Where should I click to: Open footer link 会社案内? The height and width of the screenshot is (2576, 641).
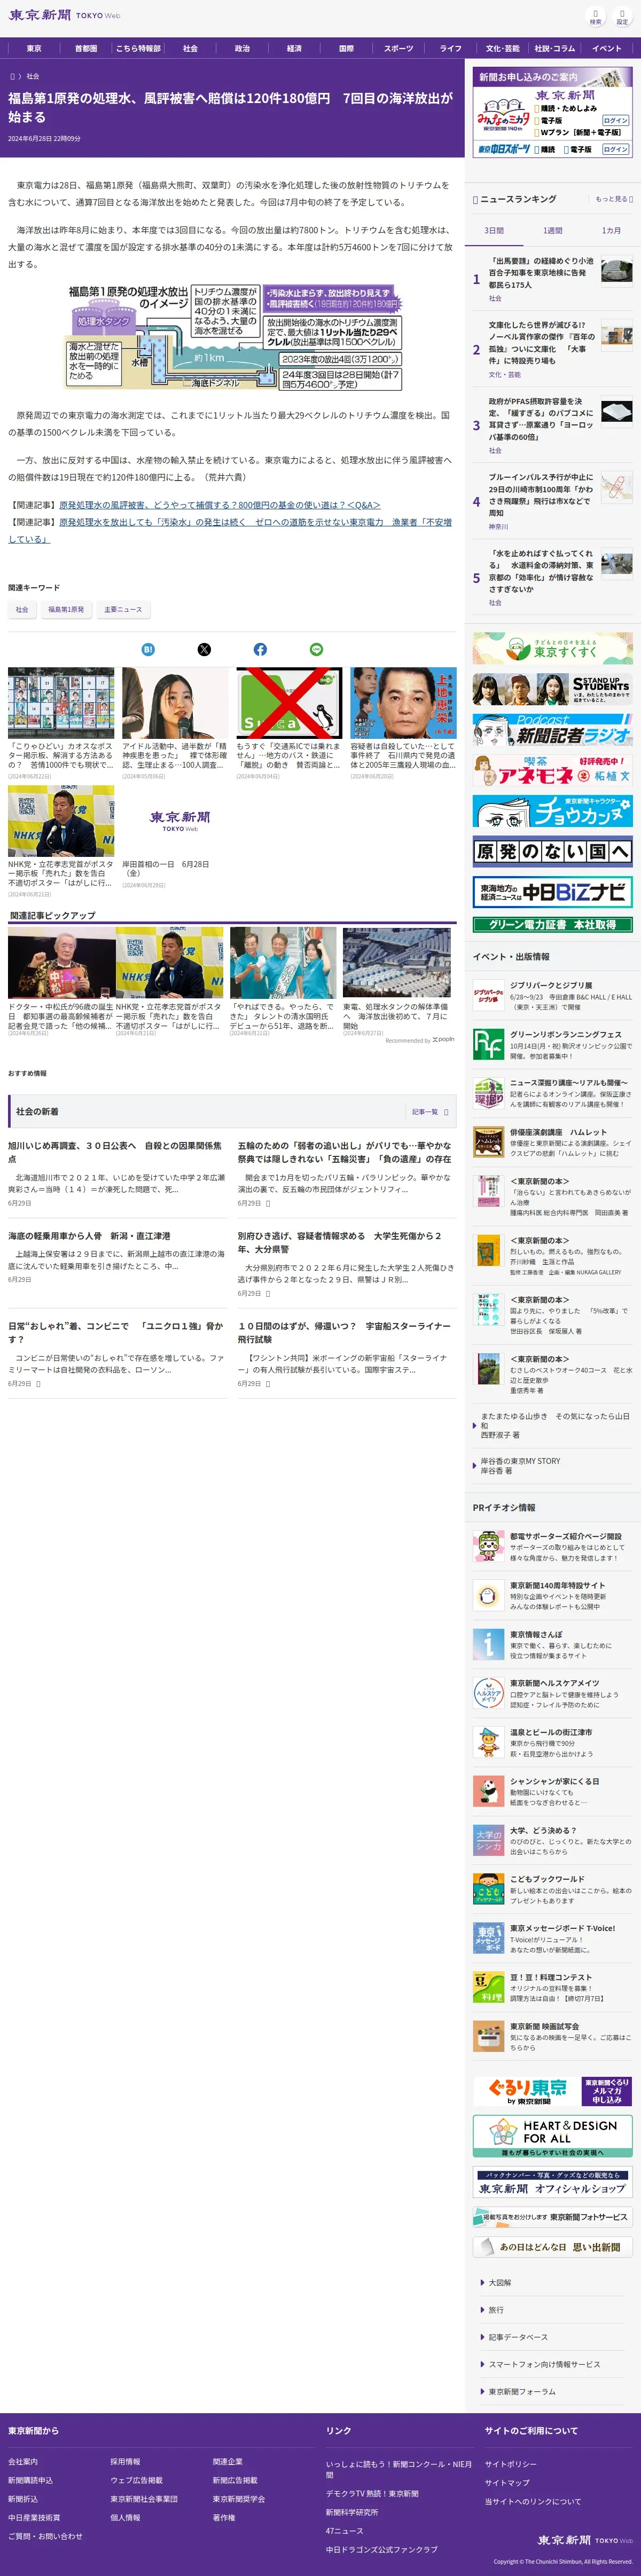pyautogui.click(x=23, y=2461)
